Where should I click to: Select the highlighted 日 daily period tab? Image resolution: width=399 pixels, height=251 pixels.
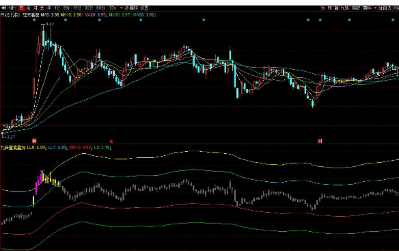coord(21,8)
